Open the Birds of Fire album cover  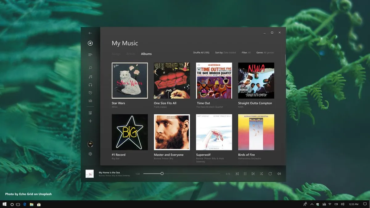[256, 132]
